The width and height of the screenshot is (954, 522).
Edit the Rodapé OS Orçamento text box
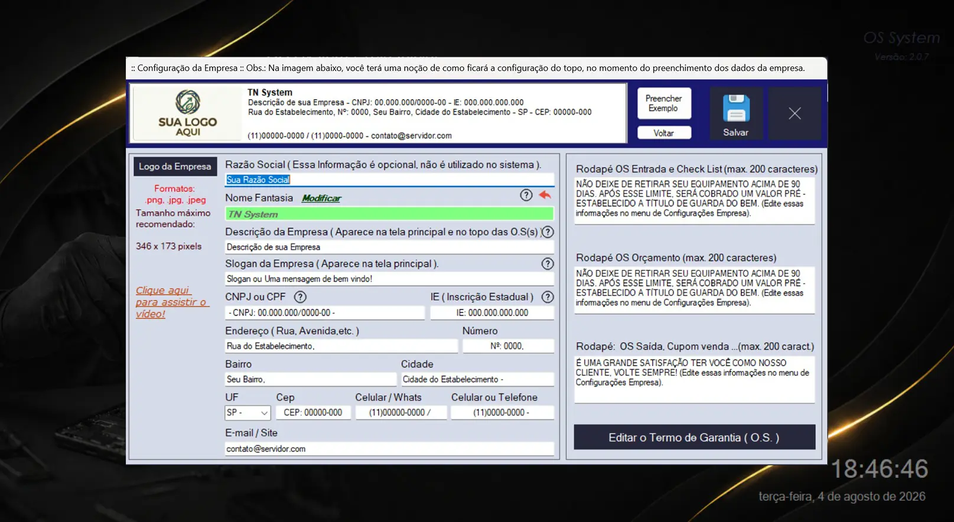point(694,290)
